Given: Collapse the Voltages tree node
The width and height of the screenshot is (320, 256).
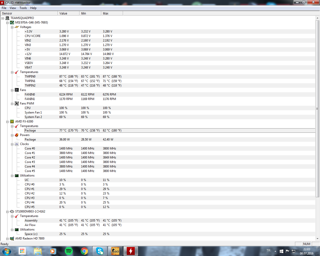Looking at the screenshot, I should point(12,27).
